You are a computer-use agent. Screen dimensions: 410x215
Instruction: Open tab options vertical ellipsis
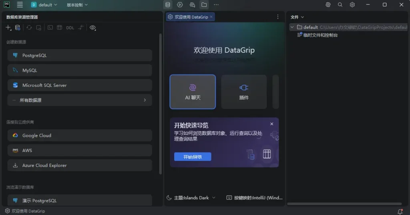pos(278,17)
